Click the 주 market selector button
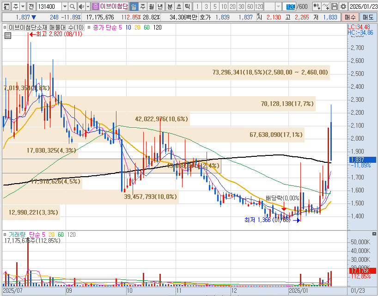 (x=15, y=6)
